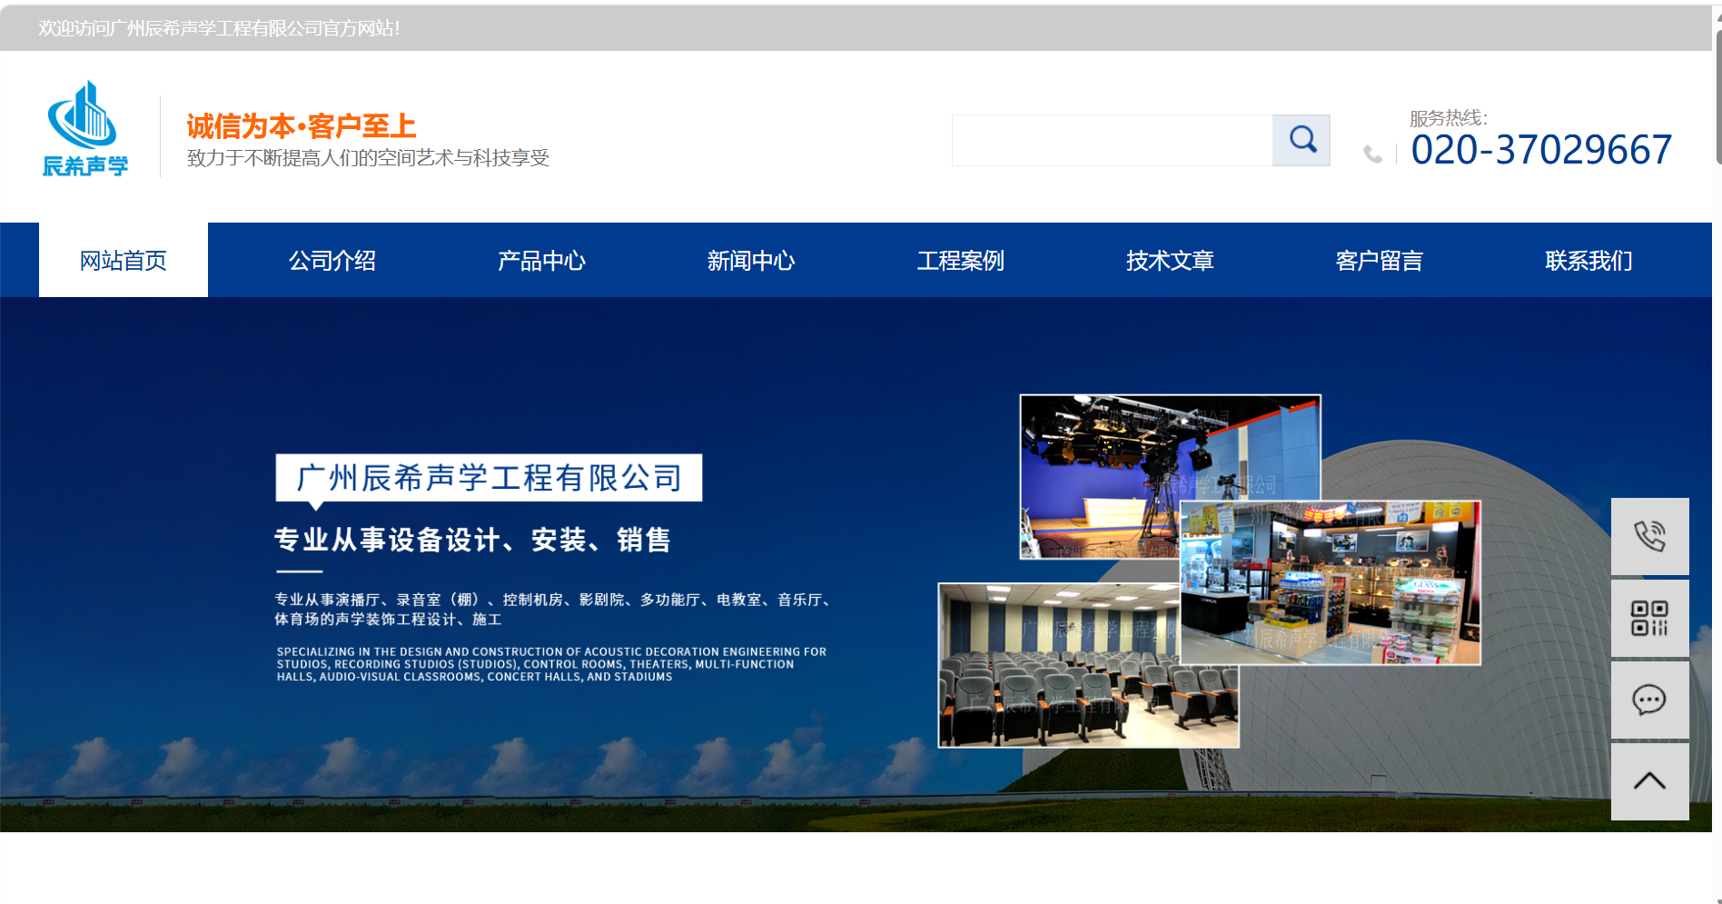This screenshot has width=1722, height=904.
Task: Open the chat message floating icon
Action: (1649, 700)
